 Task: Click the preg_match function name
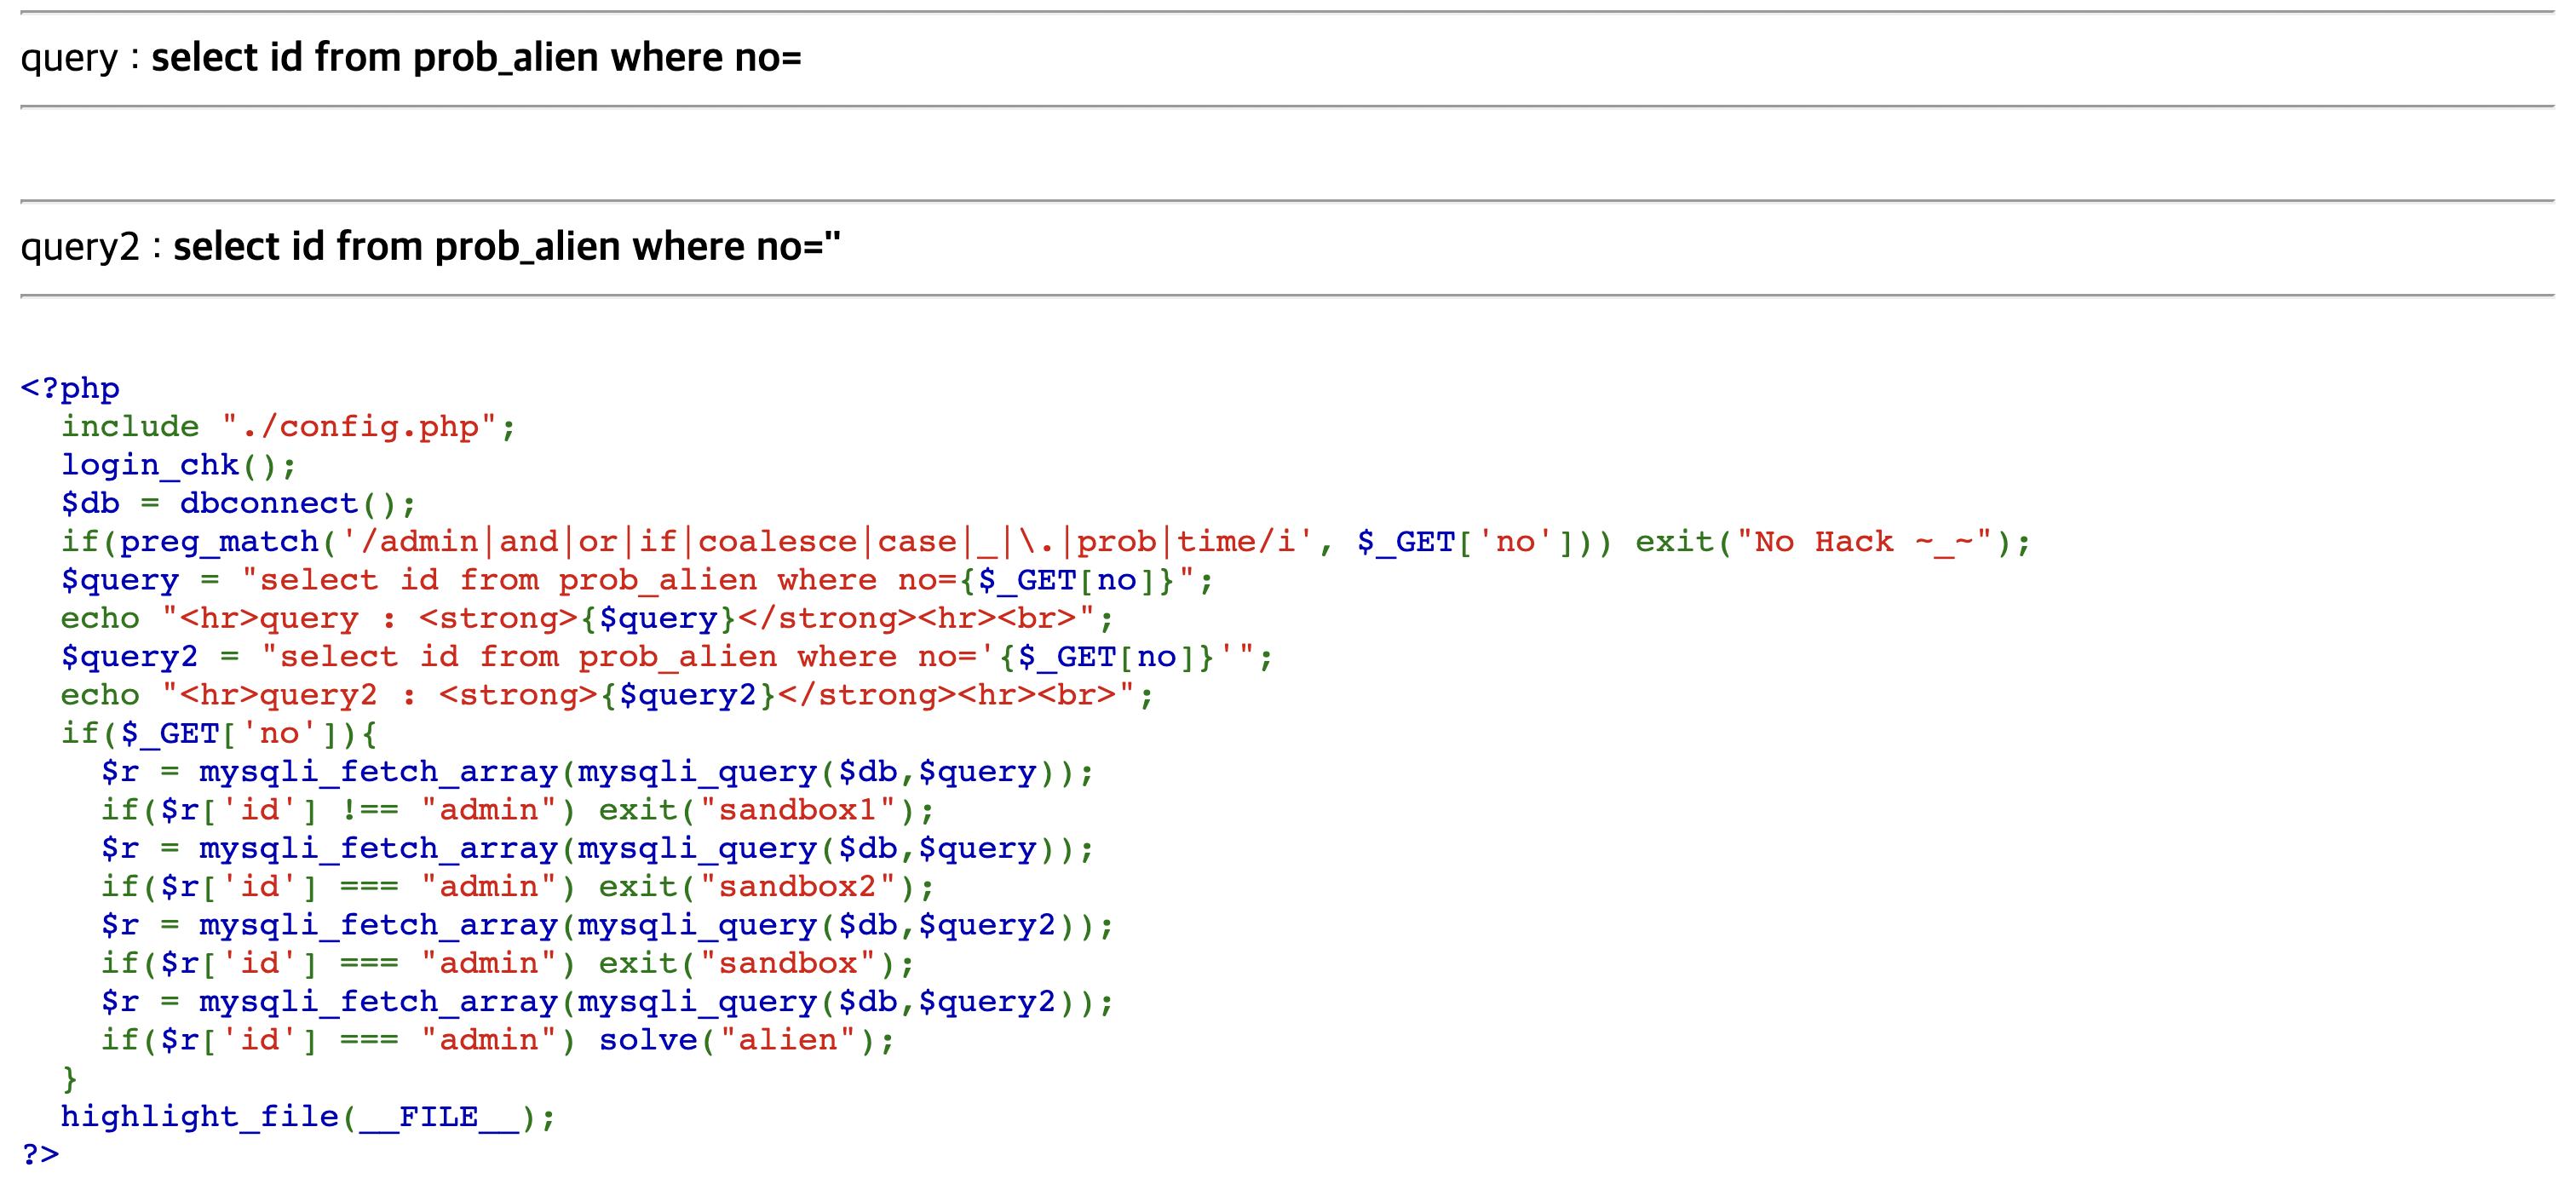218,542
